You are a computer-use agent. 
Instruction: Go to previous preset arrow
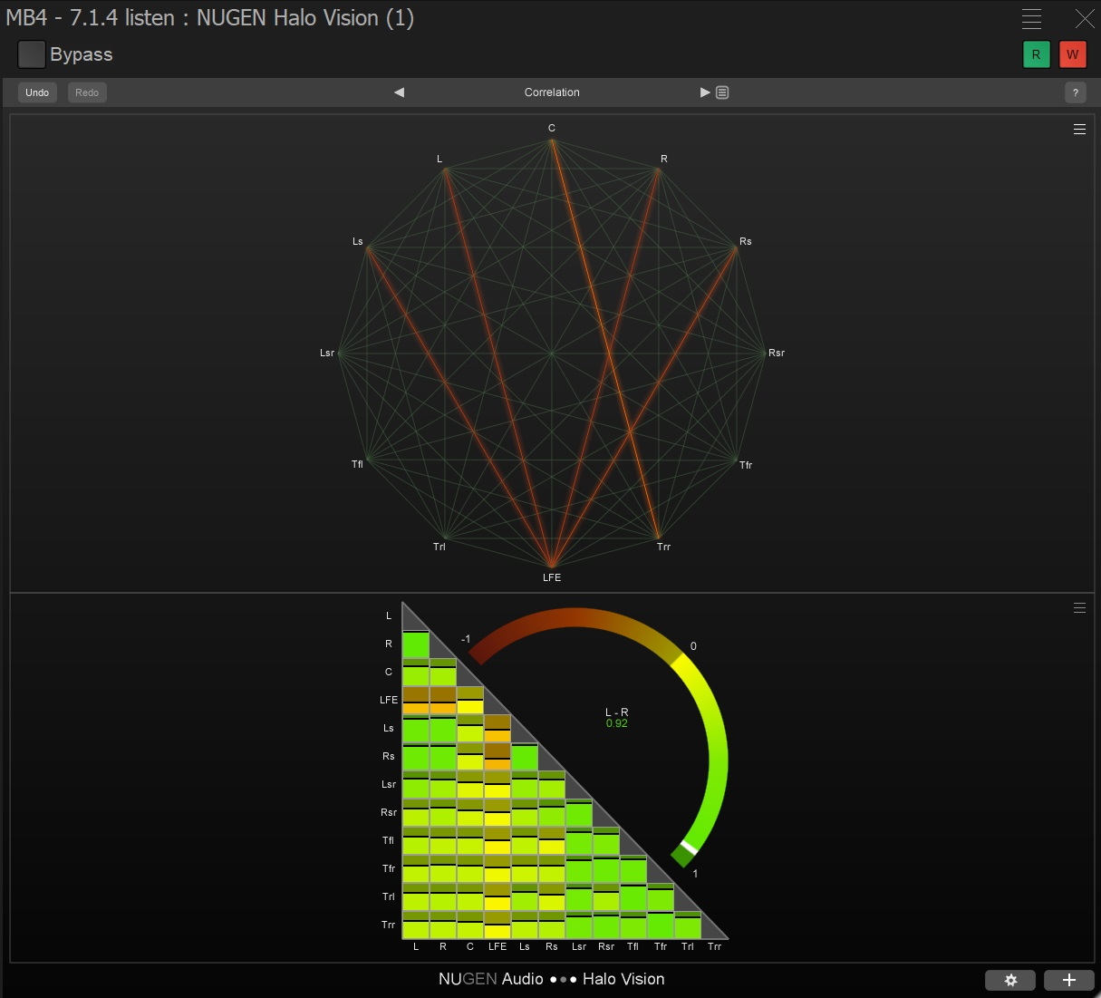[399, 92]
